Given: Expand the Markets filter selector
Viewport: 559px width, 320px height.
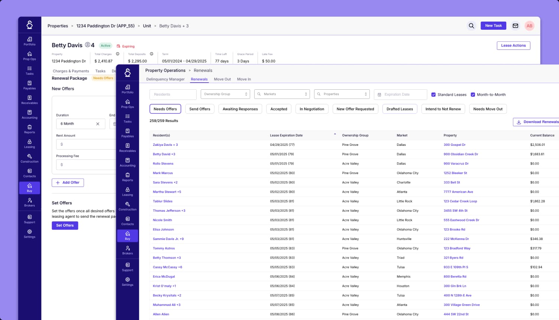Looking at the screenshot, I should coord(282,94).
